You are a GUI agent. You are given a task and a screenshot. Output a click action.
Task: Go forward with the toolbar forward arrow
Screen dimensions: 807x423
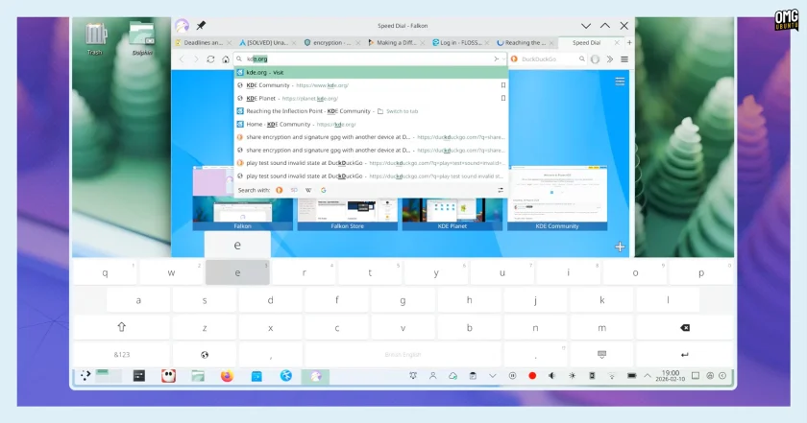196,59
